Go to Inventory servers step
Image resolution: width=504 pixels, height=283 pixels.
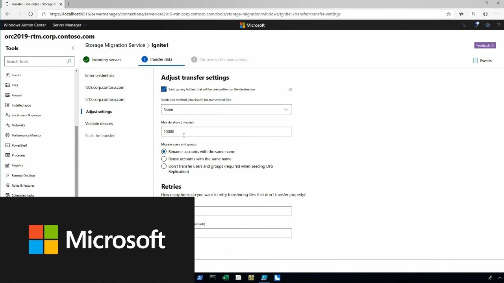click(102, 60)
